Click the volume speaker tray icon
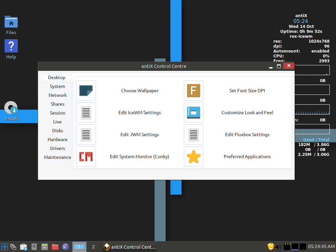 pyautogui.click(x=278, y=247)
